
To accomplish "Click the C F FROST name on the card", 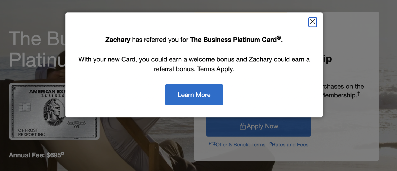I will coord(28,130).
